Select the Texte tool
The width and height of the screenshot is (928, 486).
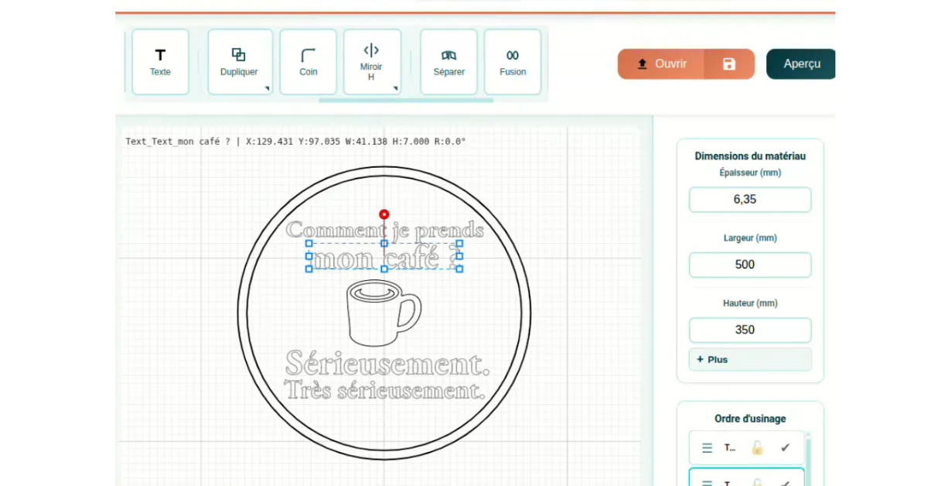click(160, 62)
